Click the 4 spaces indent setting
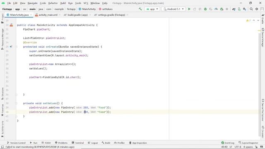Image resolution: width=265 pixels, height=149 pixels. click(248, 147)
